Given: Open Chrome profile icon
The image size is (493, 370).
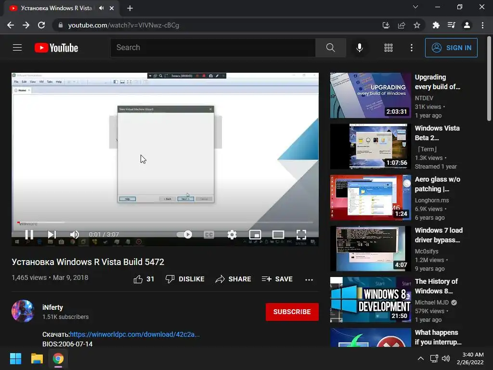Looking at the screenshot, I should (467, 25).
